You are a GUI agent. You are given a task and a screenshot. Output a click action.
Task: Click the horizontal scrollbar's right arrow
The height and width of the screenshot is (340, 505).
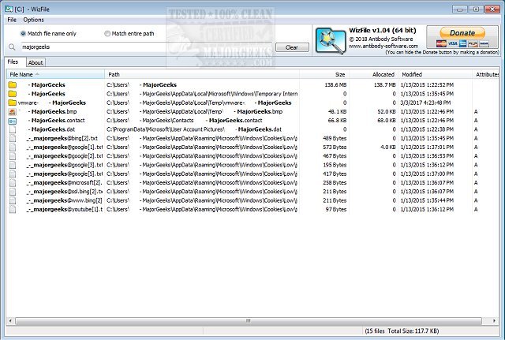(x=495, y=321)
